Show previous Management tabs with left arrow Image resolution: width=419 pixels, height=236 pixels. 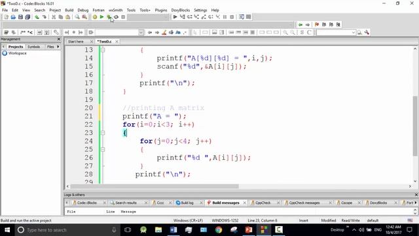click(x=3, y=47)
